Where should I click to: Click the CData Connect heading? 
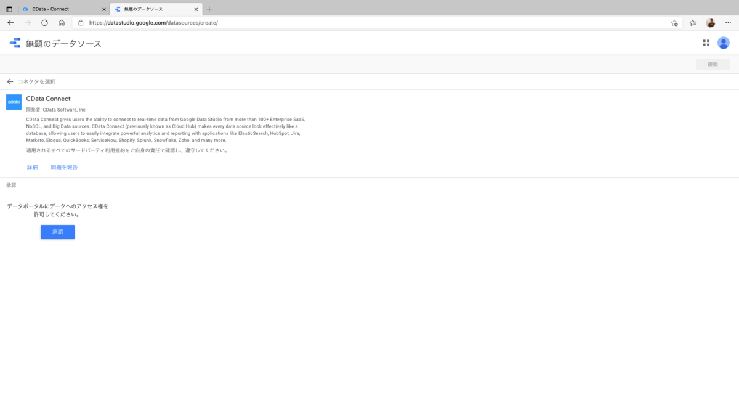(x=48, y=99)
